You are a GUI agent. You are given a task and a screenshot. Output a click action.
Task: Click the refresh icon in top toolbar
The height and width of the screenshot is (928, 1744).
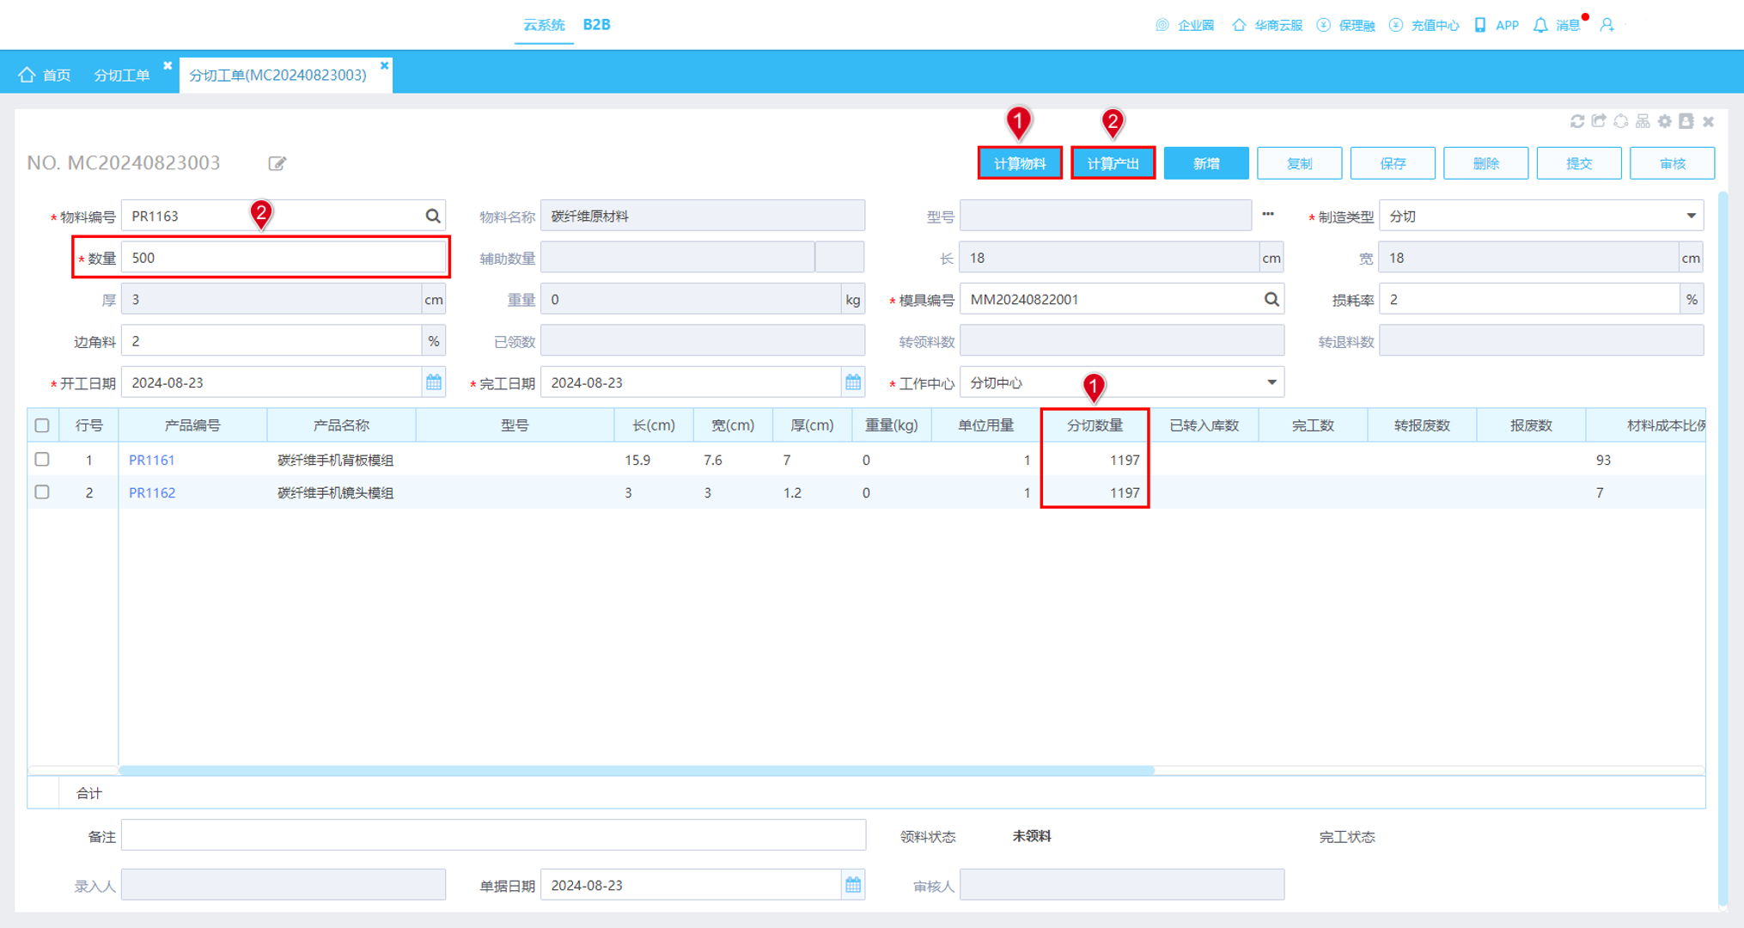[1577, 121]
